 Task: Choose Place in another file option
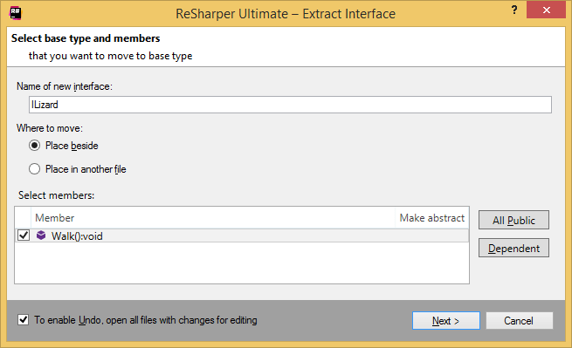click(35, 169)
